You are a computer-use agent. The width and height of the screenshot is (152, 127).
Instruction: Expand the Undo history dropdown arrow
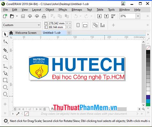pos(80,16)
